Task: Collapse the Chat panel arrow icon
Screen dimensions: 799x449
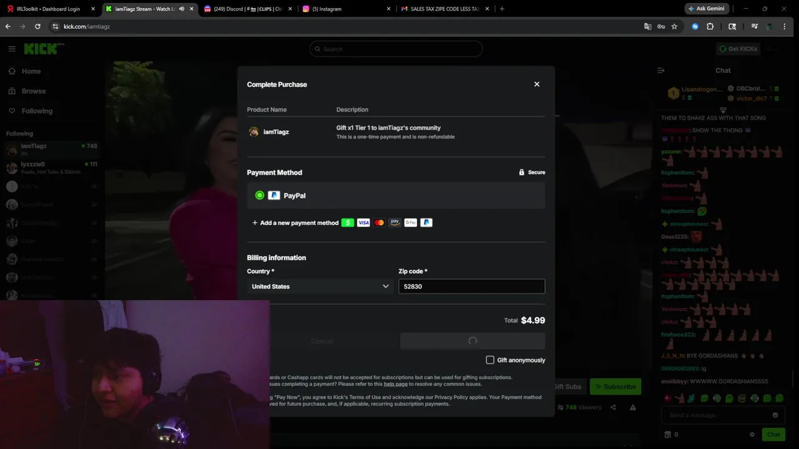Action: click(661, 70)
